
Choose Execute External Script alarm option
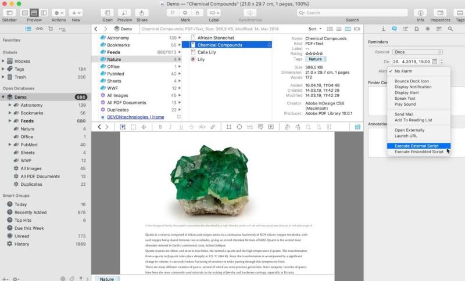419,146
